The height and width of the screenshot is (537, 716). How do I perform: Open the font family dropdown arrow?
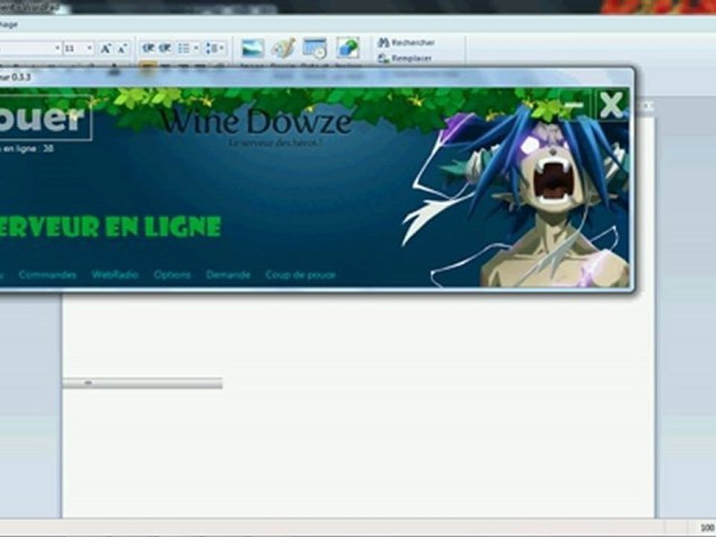[x=57, y=48]
